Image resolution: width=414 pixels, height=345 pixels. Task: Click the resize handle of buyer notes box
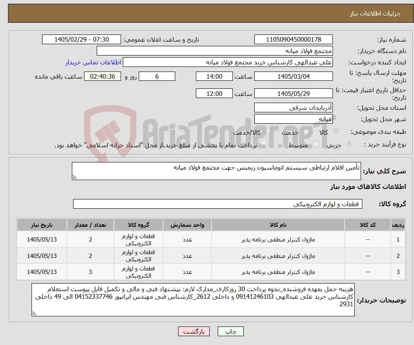click(x=34, y=313)
